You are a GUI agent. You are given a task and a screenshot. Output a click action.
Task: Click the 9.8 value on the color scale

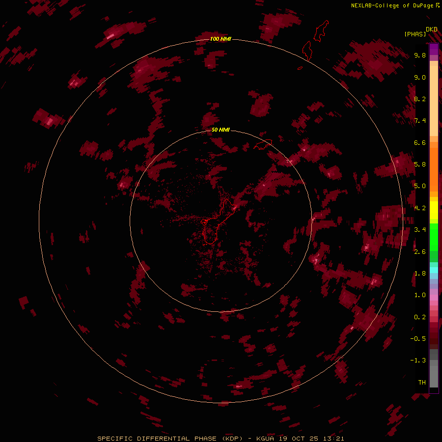[x=420, y=55]
